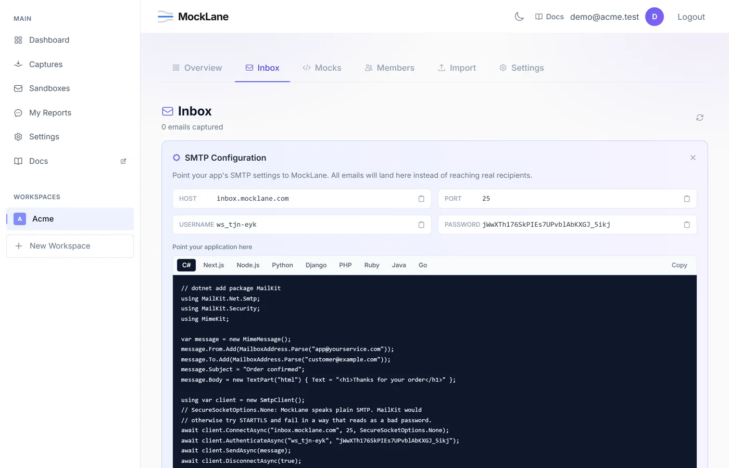Copy the code snippet
729x468 pixels.
coord(679,265)
